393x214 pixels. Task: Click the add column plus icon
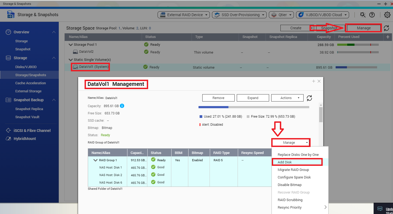(x=388, y=37)
